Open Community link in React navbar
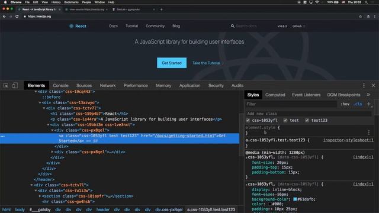Image resolution: width=379 pixels, height=213 pixels. (x=155, y=26)
